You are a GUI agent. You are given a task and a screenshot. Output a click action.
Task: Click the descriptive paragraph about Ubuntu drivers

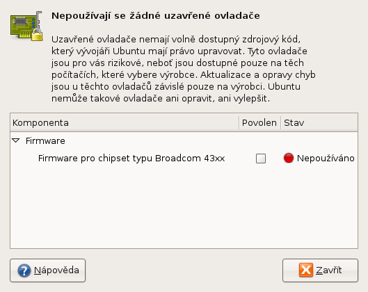point(183,69)
